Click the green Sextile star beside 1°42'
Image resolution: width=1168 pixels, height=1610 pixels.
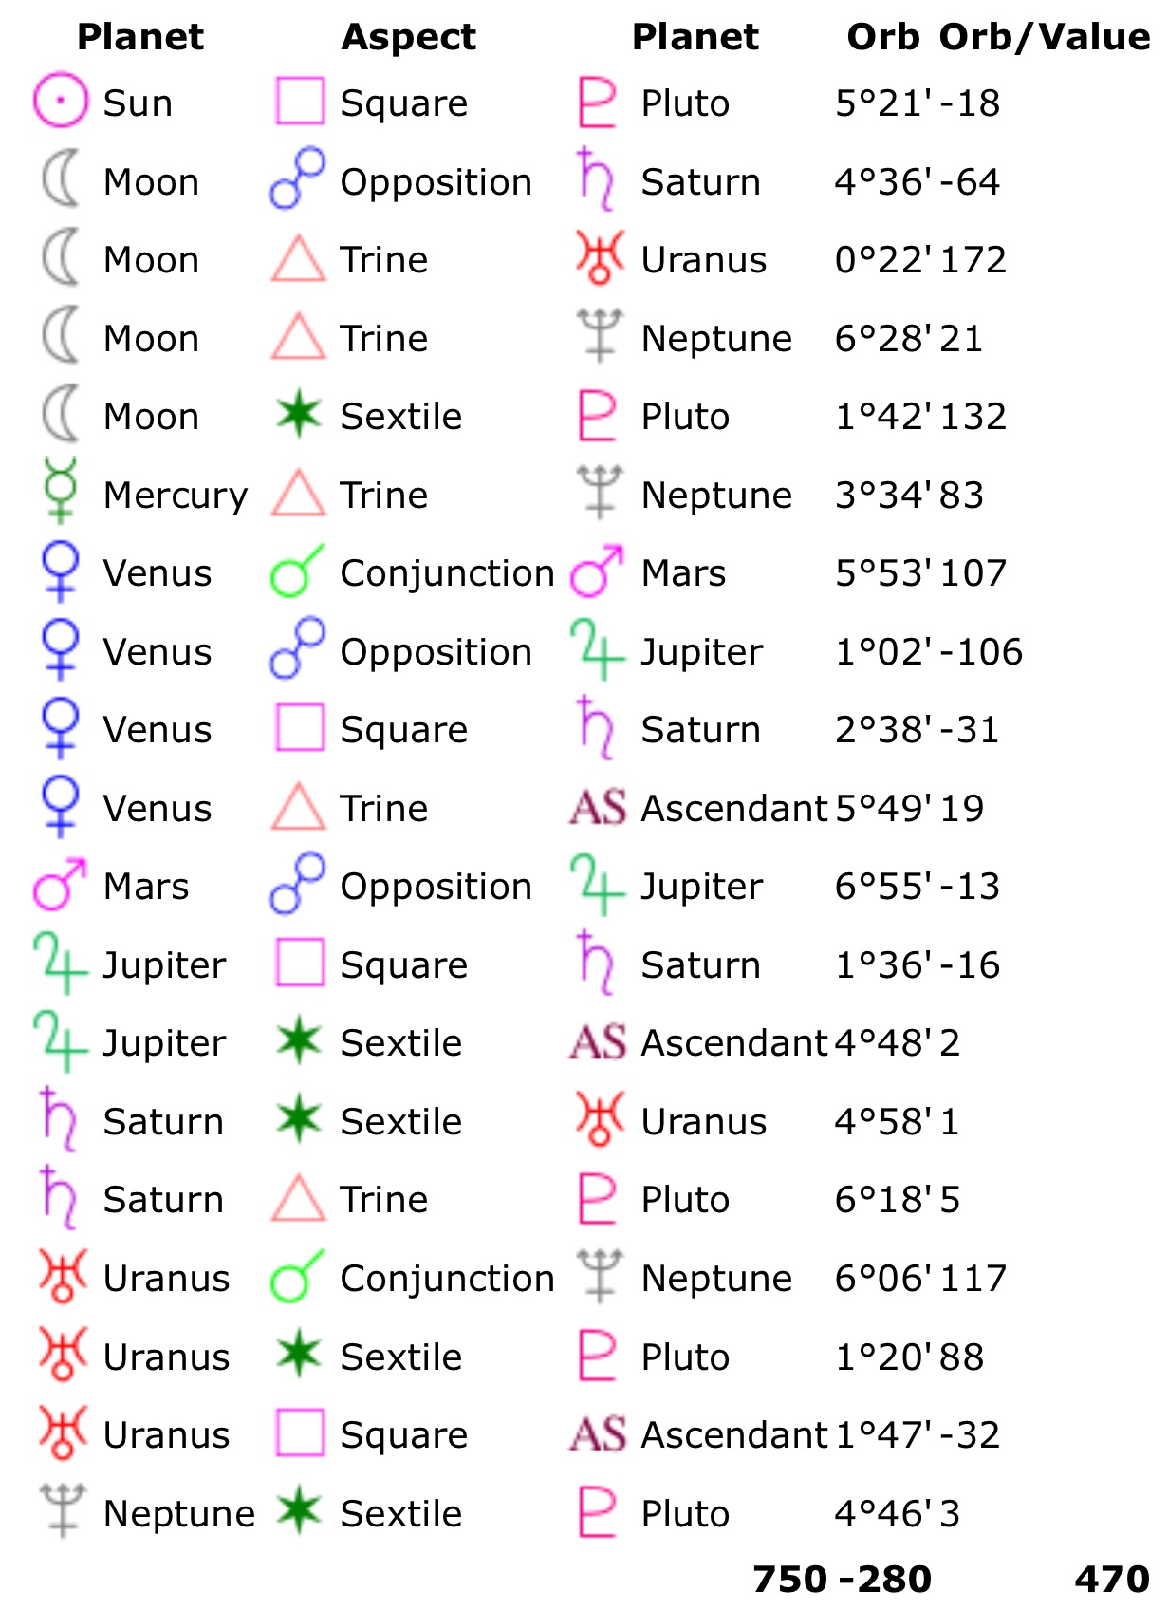299,414
